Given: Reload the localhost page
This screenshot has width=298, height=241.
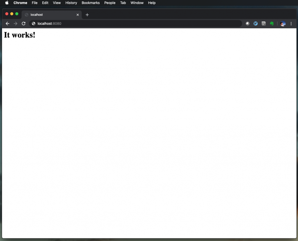Looking at the screenshot, I should pos(24,24).
